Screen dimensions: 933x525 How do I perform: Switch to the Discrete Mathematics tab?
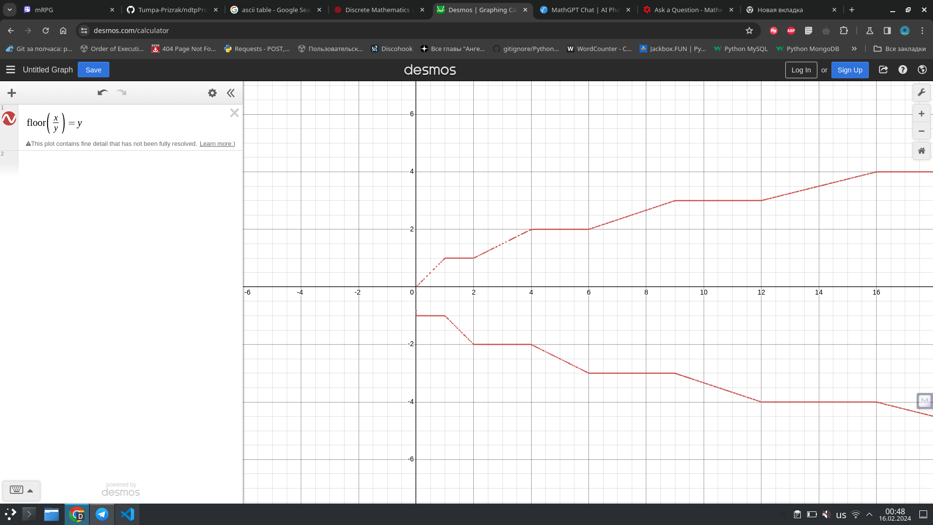click(x=377, y=10)
